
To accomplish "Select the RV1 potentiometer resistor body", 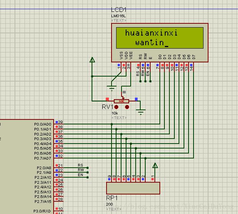I will tap(121, 101).
